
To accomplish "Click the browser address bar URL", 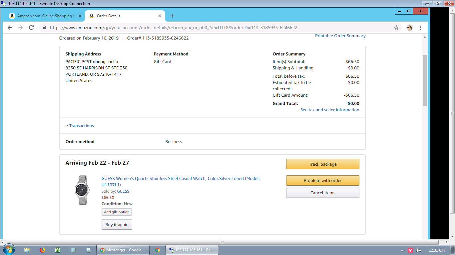I will pyautogui.click(x=173, y=28).
